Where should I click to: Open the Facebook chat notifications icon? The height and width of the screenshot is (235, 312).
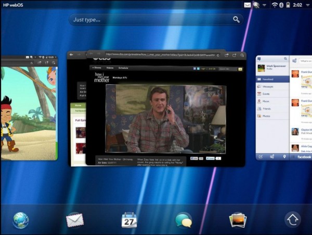259,59
